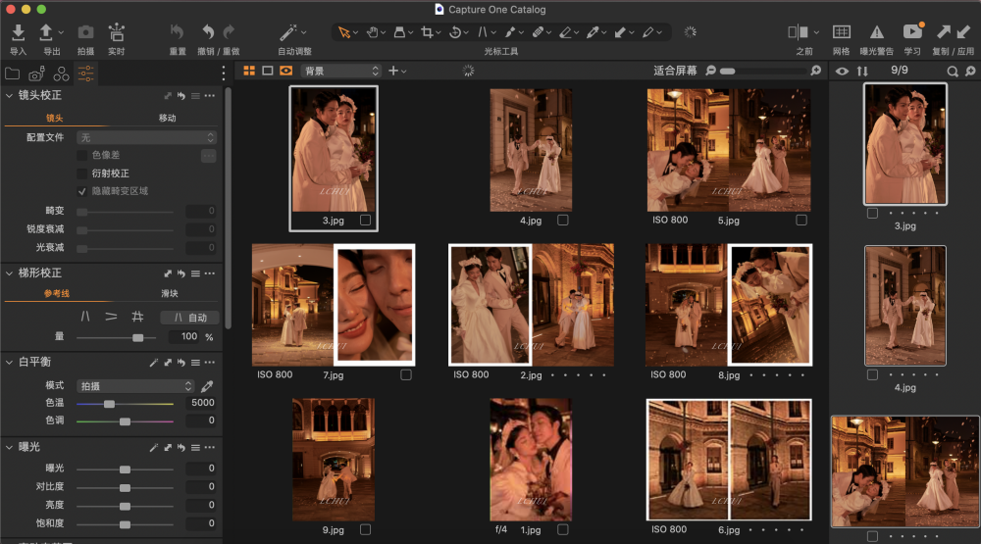
Task: Switch to the Movement (移动) tab
Action: point(168,118)
